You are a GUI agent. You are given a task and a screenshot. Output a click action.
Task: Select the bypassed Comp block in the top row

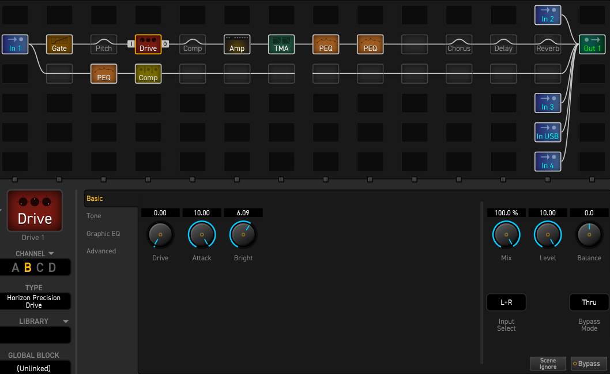(193, 44)
